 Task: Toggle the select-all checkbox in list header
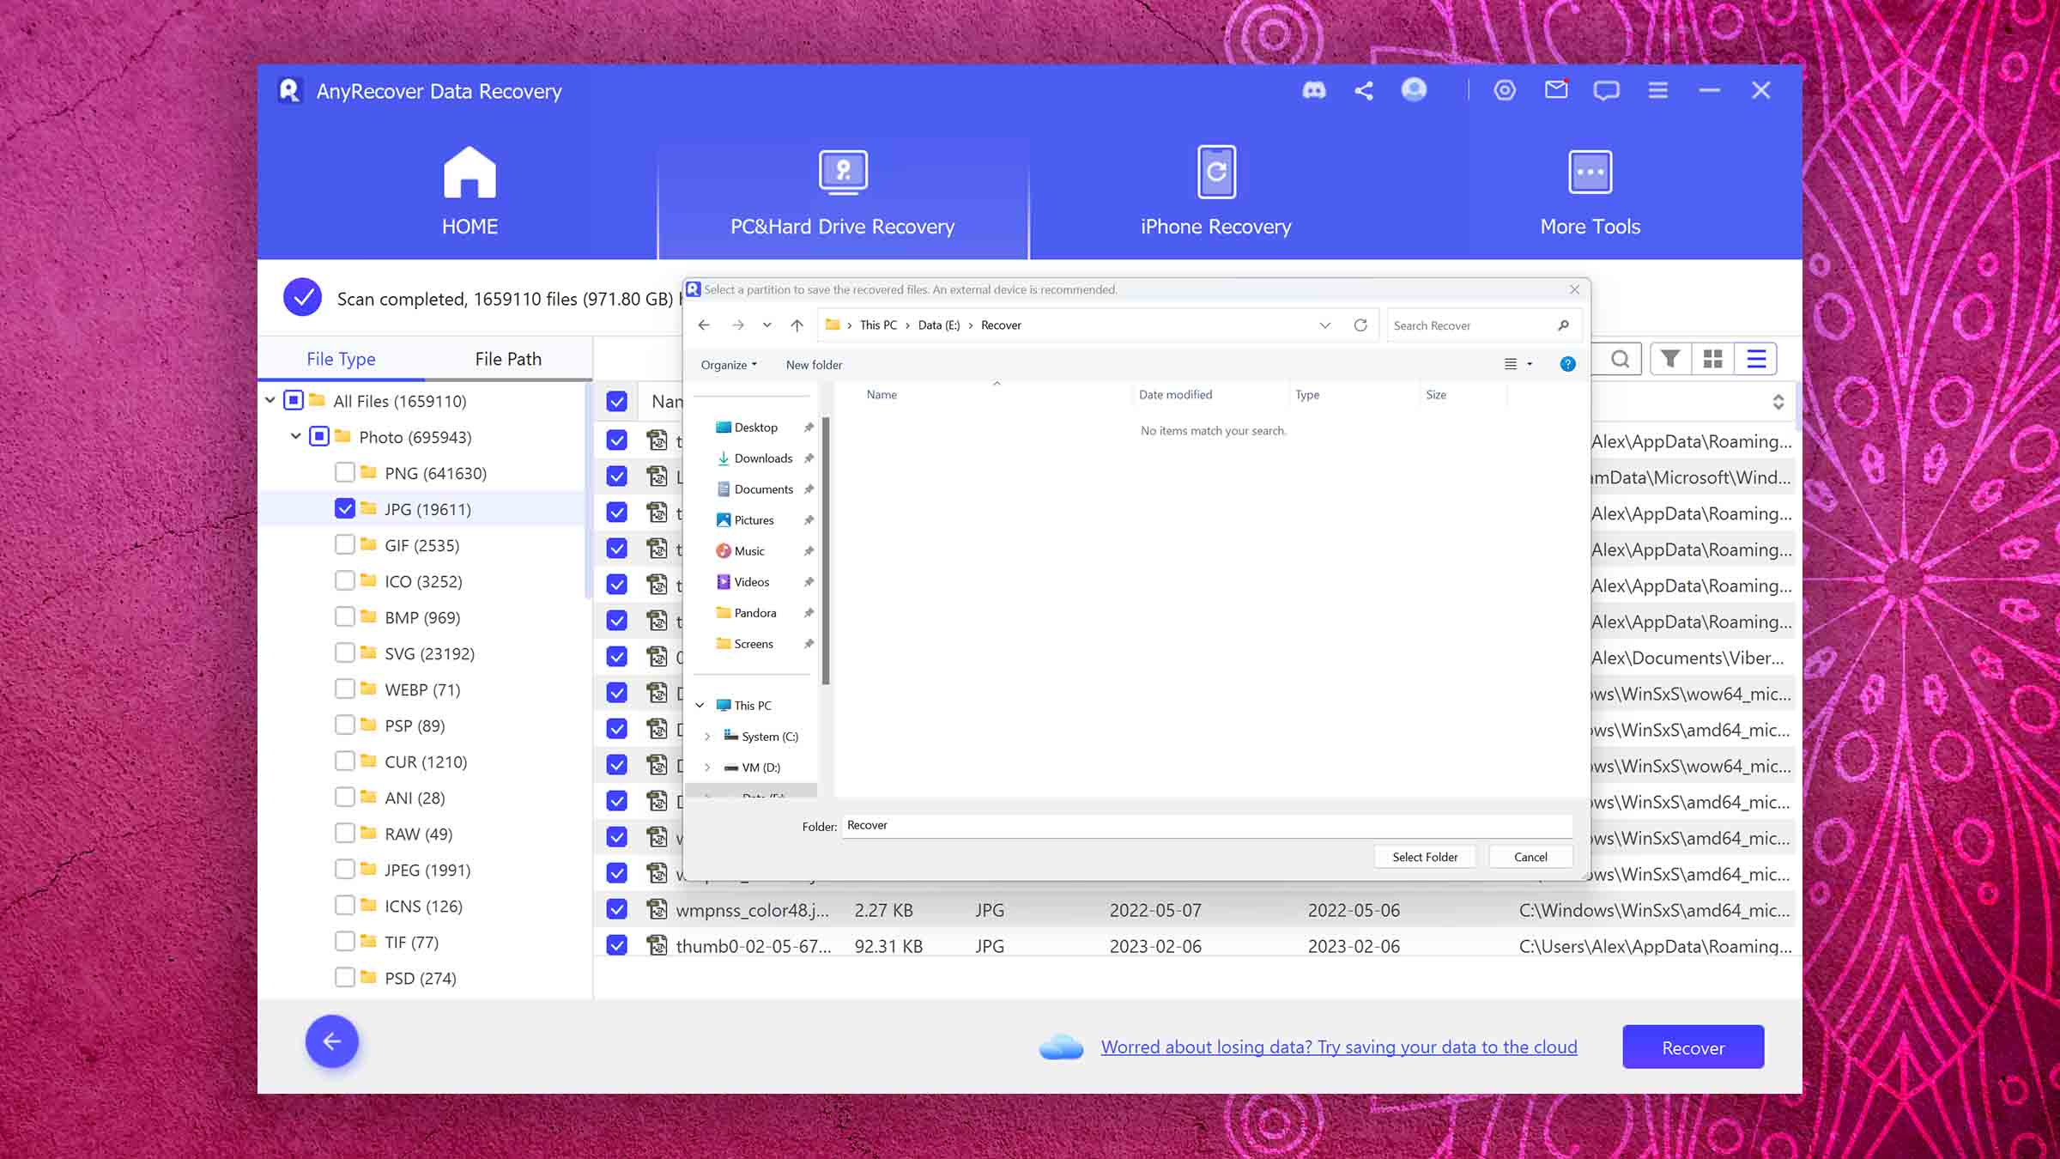point(616,401)
